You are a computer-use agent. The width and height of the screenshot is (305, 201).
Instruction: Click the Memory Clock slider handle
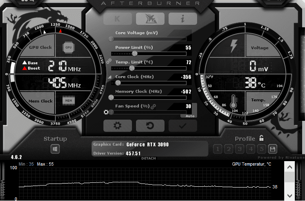coord(111,98)
